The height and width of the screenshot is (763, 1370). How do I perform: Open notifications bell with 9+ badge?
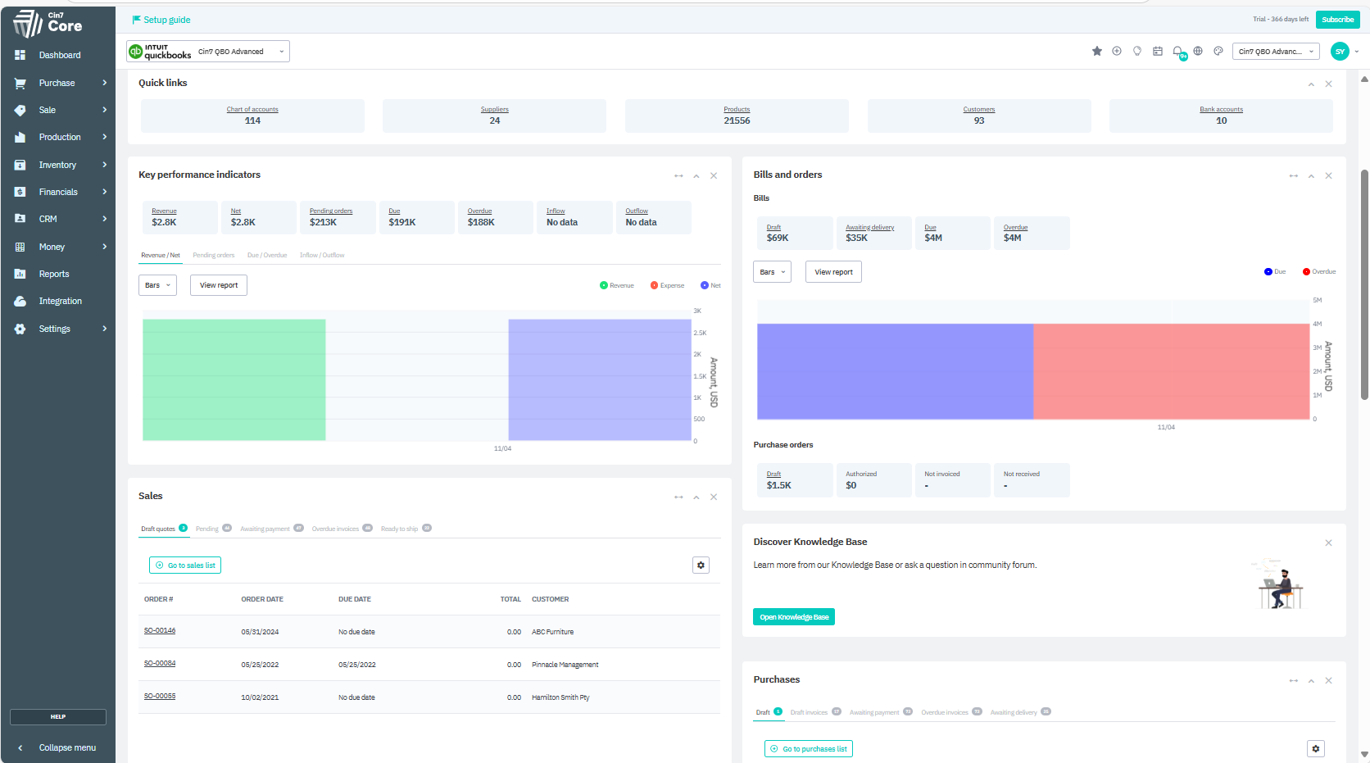tap(1179, 52)
